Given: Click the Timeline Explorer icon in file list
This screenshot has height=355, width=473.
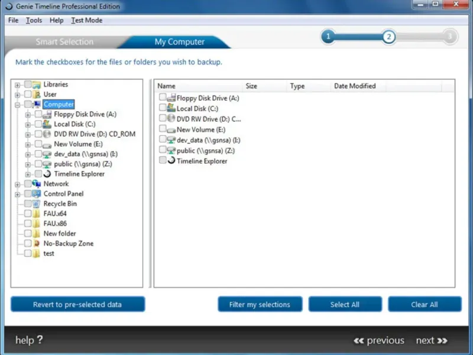Looking at the screenshot, I should pyautogui.click(x=171, y=160).
